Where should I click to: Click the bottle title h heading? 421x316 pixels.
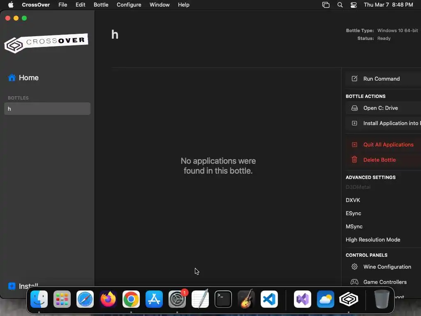tap(115, 35)
